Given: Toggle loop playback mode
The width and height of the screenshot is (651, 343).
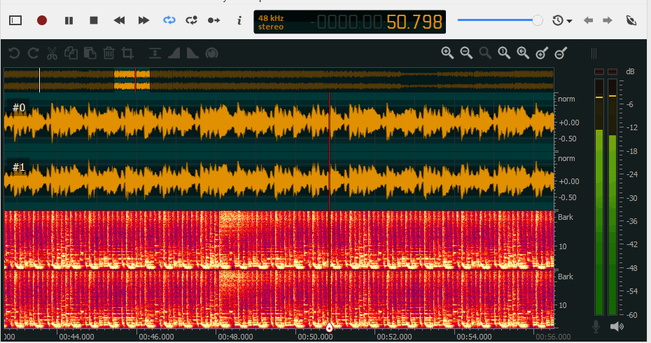Looking at the screenshot, I should [169, 20].
